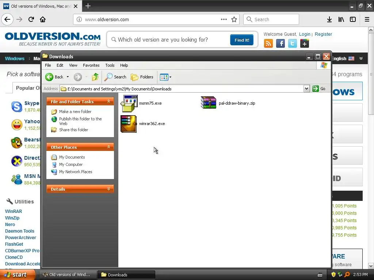Click the Explorer Forward arrow button
The width and height of the screenshot is (374, 280).
click(78, 77)
